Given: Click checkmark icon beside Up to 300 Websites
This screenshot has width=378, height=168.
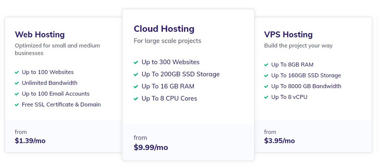Looking at the screenshot, I should coord(136,62).
